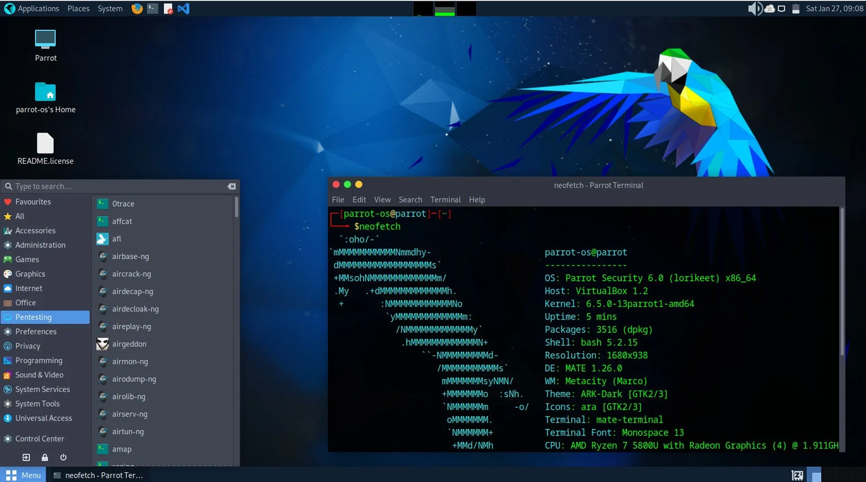Open the network cloud tray icon
Viewport: 866px width, 482px height.
[769, 9]
